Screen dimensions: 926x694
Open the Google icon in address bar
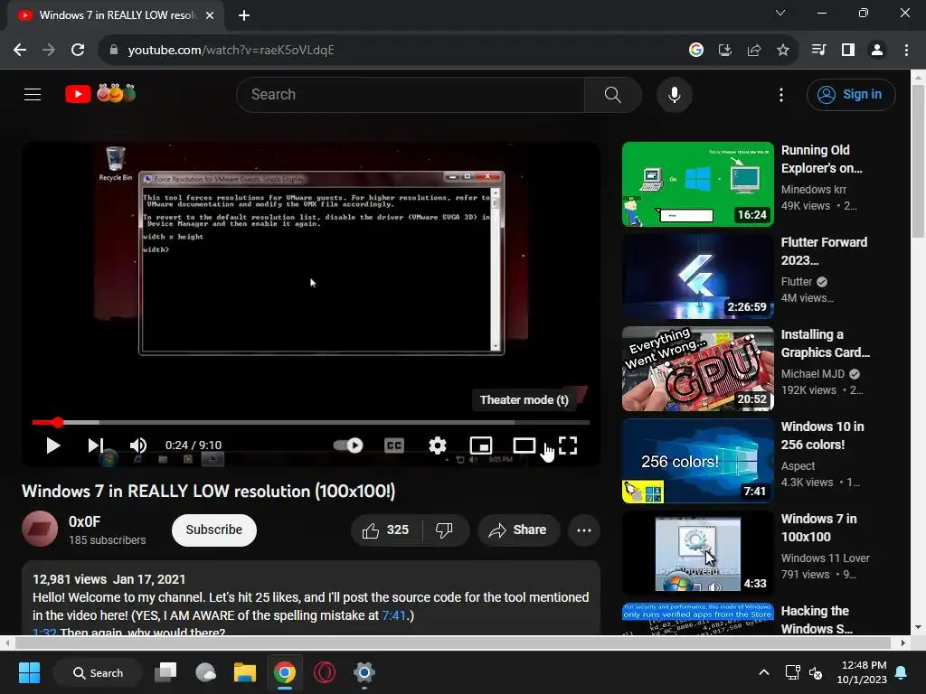click(695, 51)
